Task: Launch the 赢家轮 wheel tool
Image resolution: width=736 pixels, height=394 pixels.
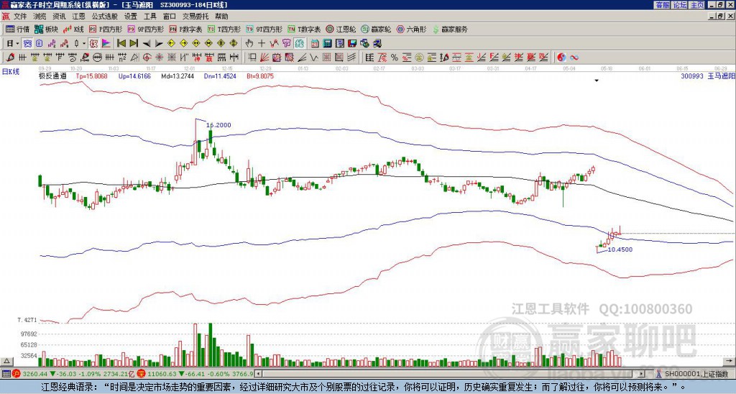Action: click(376, 29)
